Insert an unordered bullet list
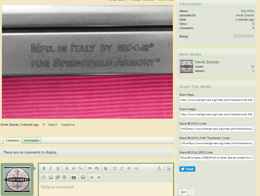 pyautogui.click(x=115, y=168)
